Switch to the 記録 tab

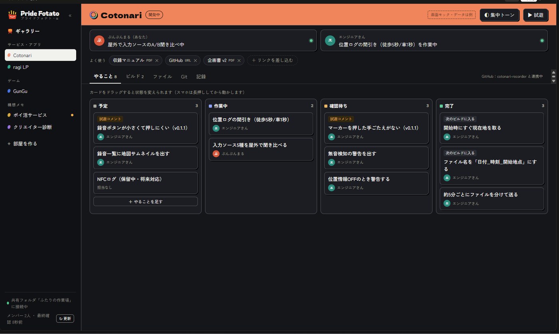201,77
